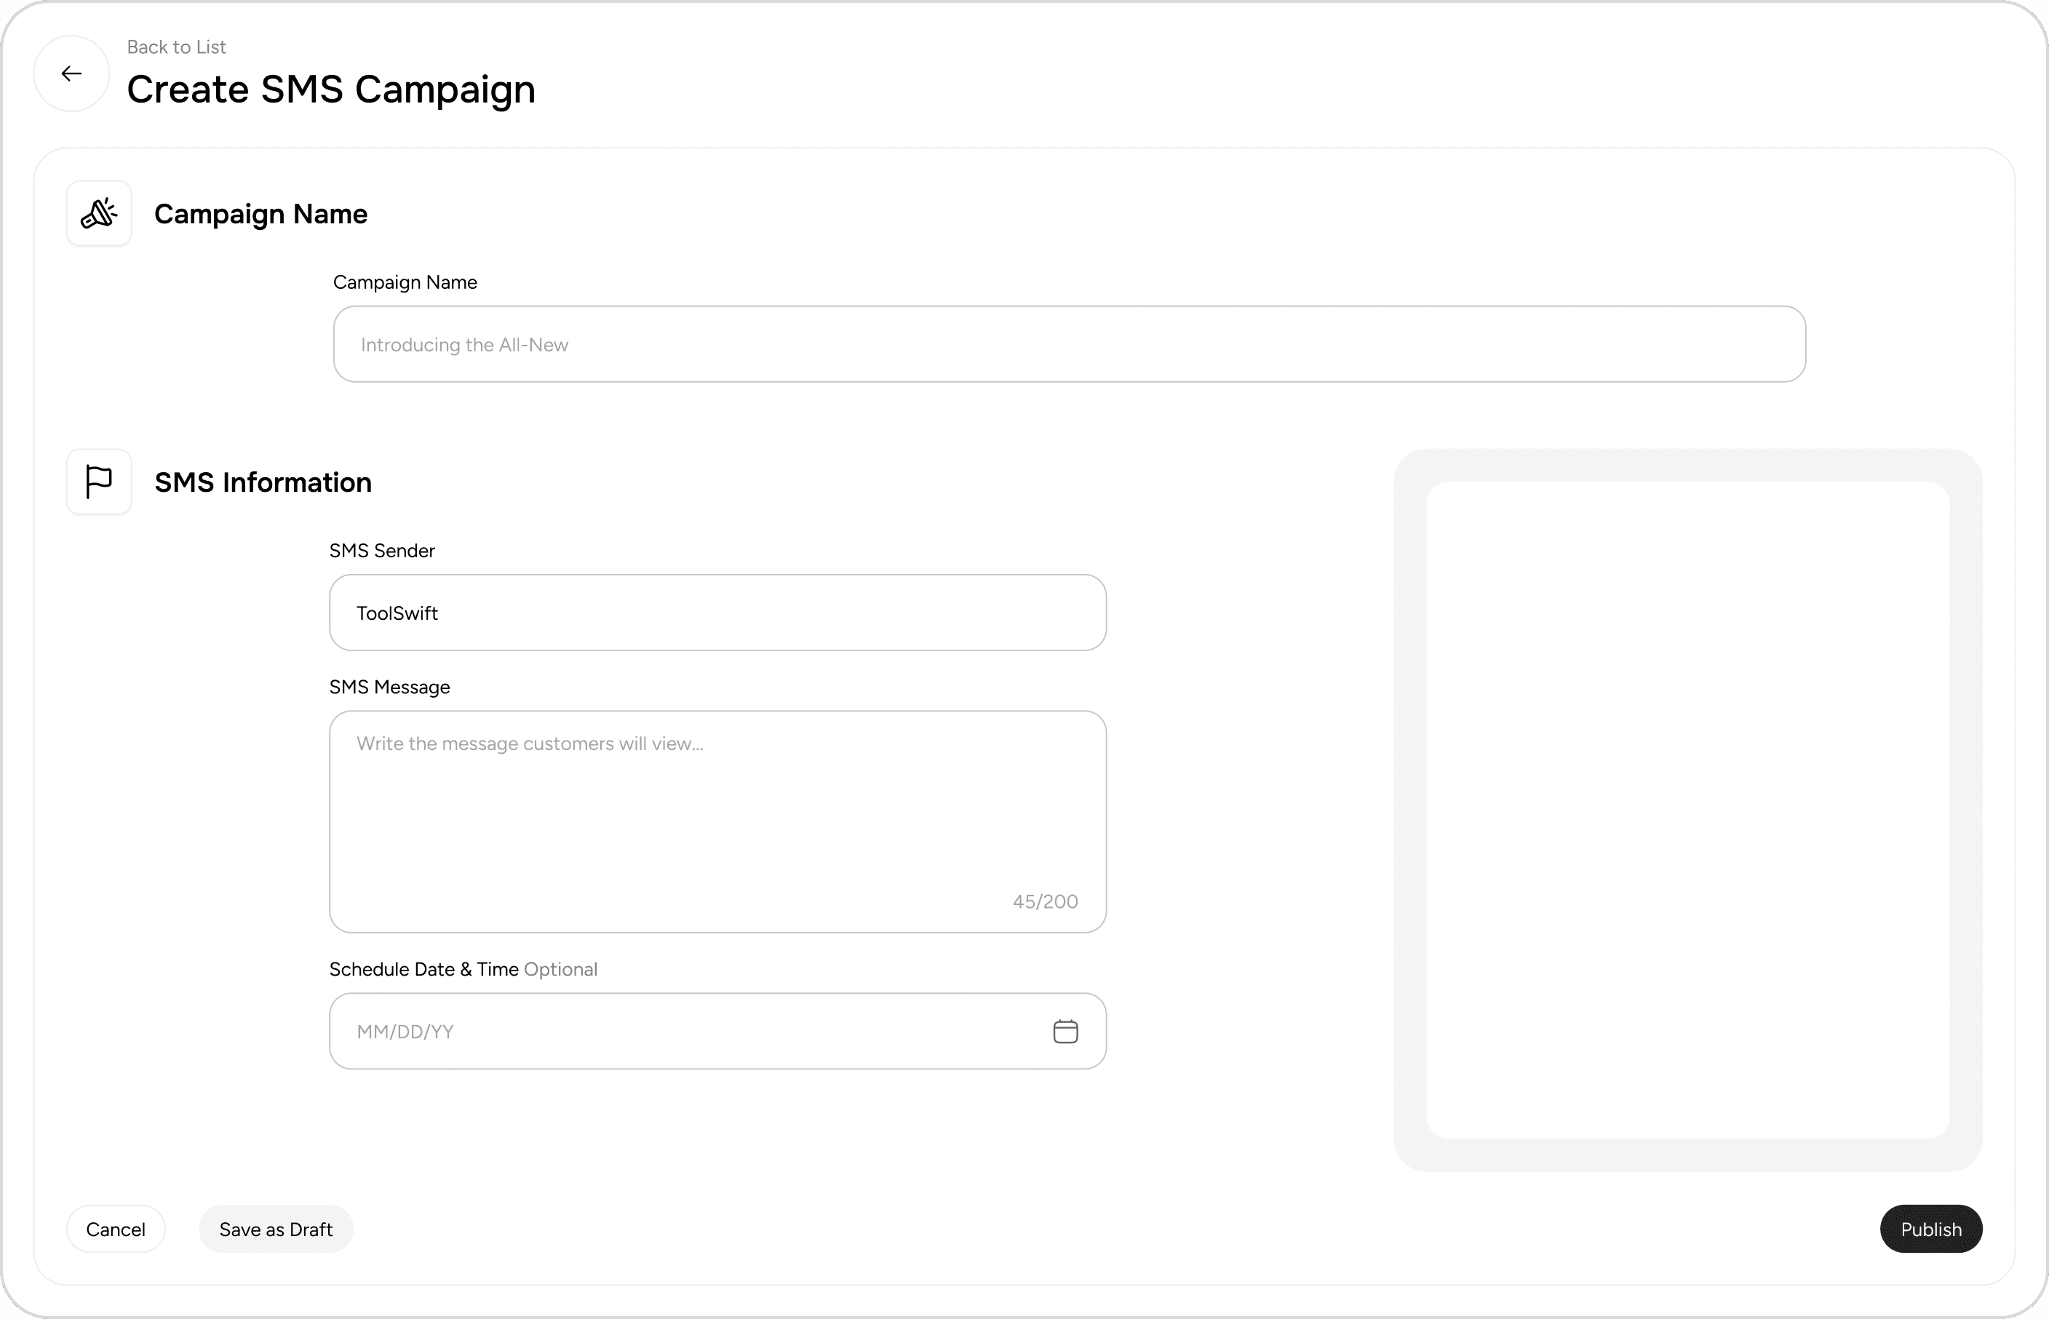The width and height of the screenshot is (2049, 1319).
Task: Click the SMS Sender field showing ToolSwift
Action: tap(718, 613)
